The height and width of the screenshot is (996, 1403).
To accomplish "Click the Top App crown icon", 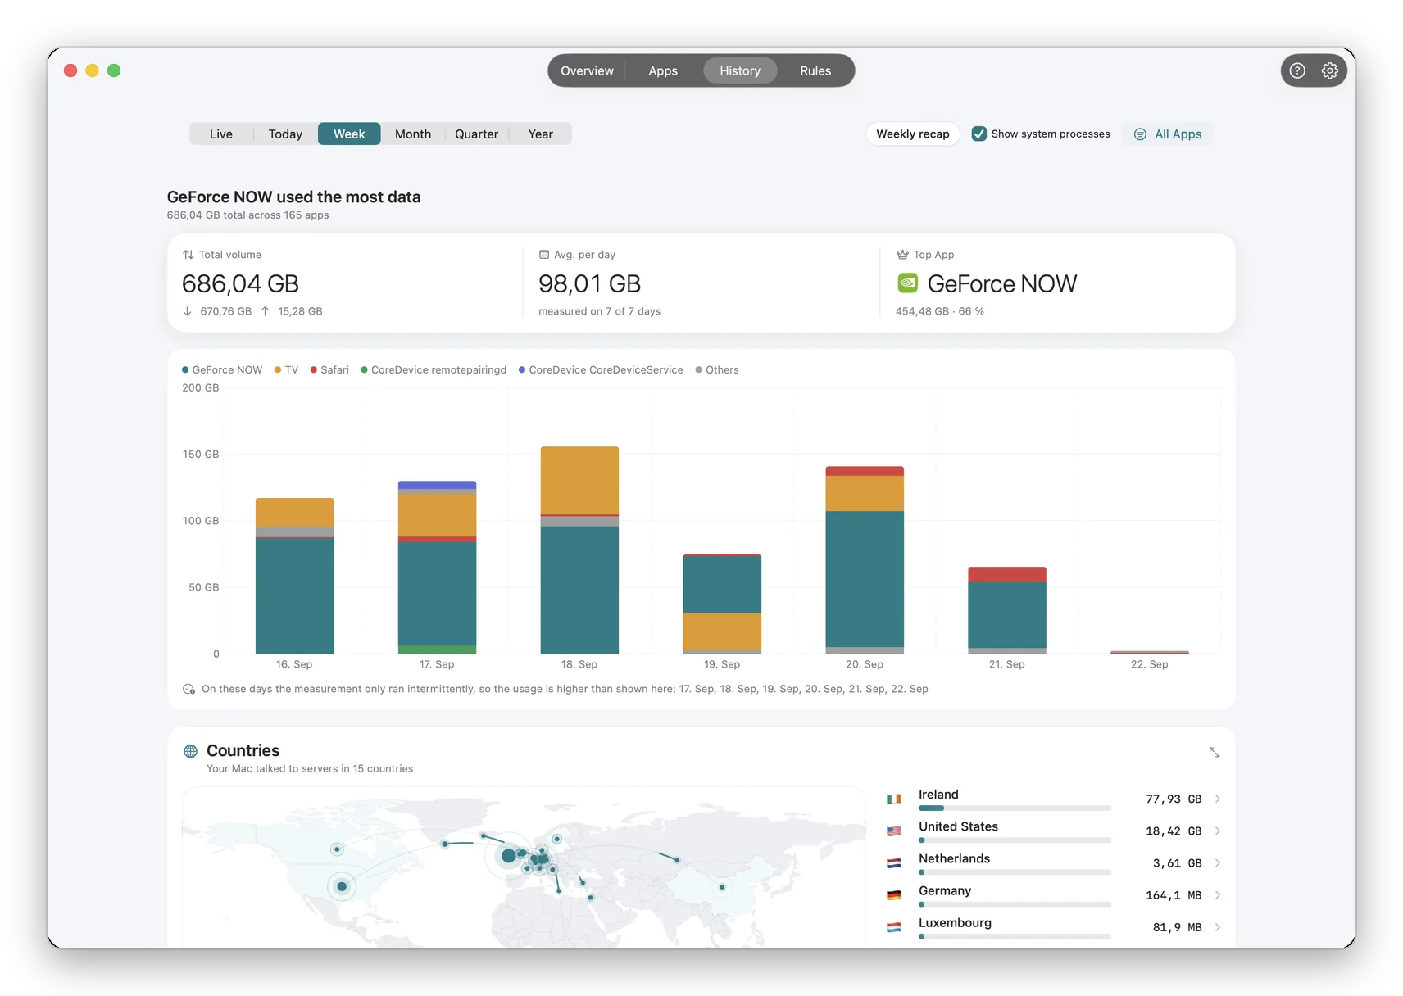I will point(902,255).
